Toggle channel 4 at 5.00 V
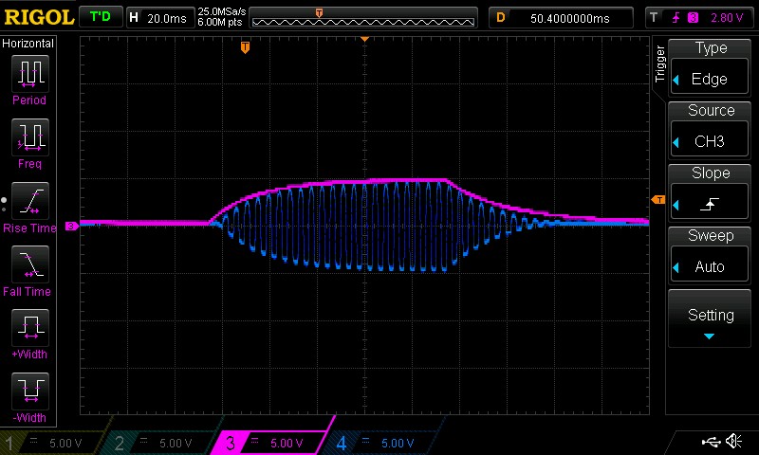 point(379,443)
